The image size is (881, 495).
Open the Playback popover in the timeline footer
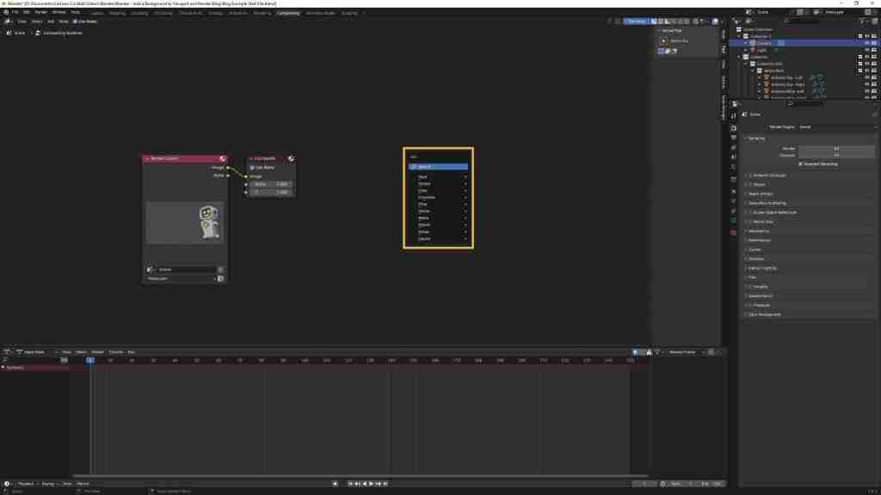pyautogui.click(x=26, y=484)
